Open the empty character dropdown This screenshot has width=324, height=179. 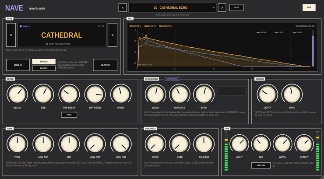(232, 91)
